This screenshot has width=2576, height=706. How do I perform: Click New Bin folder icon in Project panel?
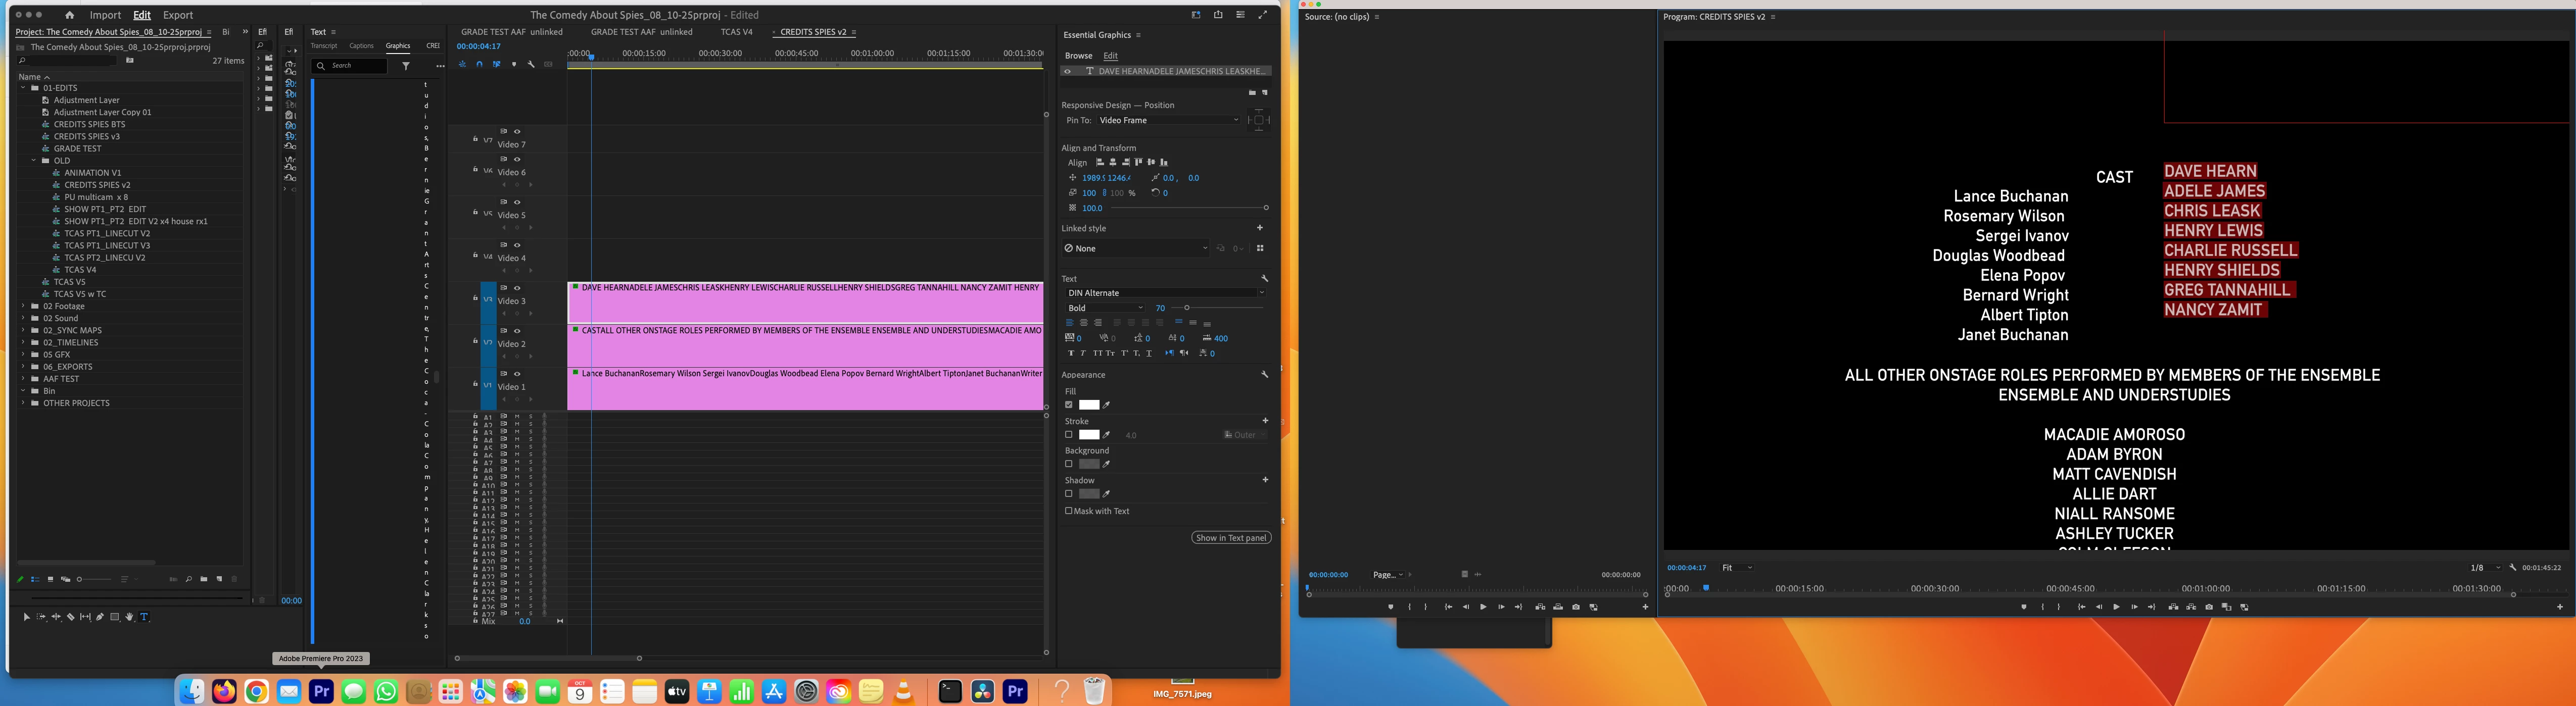(x=204, y=579)
